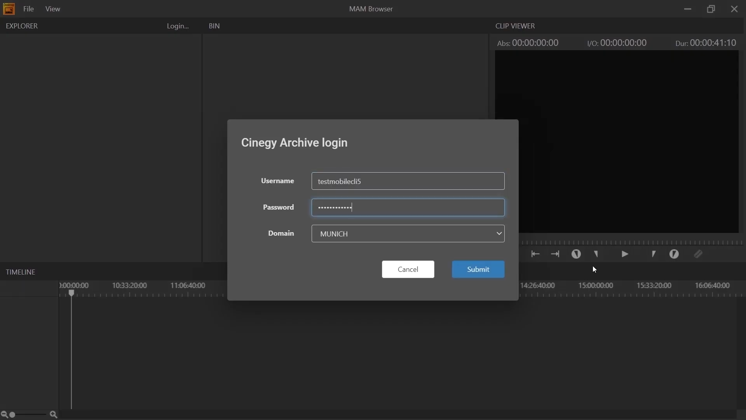The width and height of the screenshot is (746, 420).
Task: Click the MAM Browser app logo icon
Action: [x=9, y=9]
